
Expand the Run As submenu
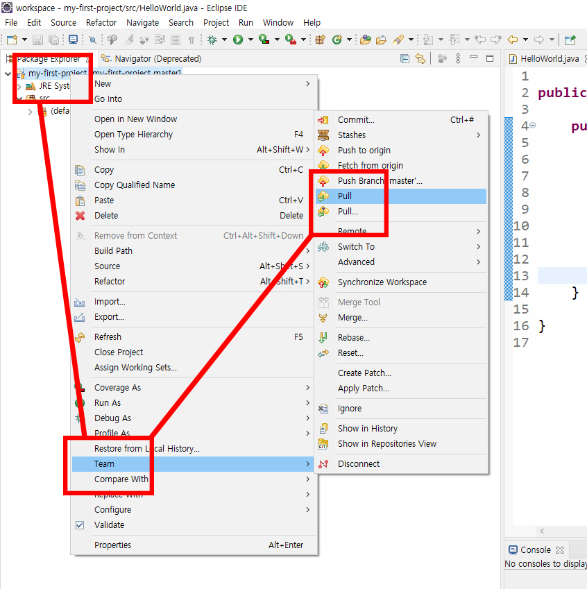click(194, 403)
